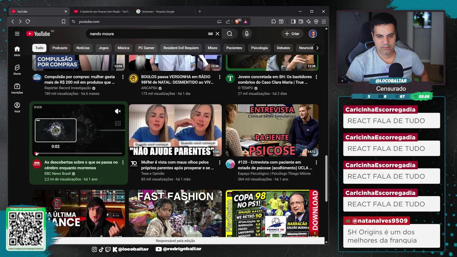
Task: Open the BBC News Brasil channel link
Action: [57, 174]
